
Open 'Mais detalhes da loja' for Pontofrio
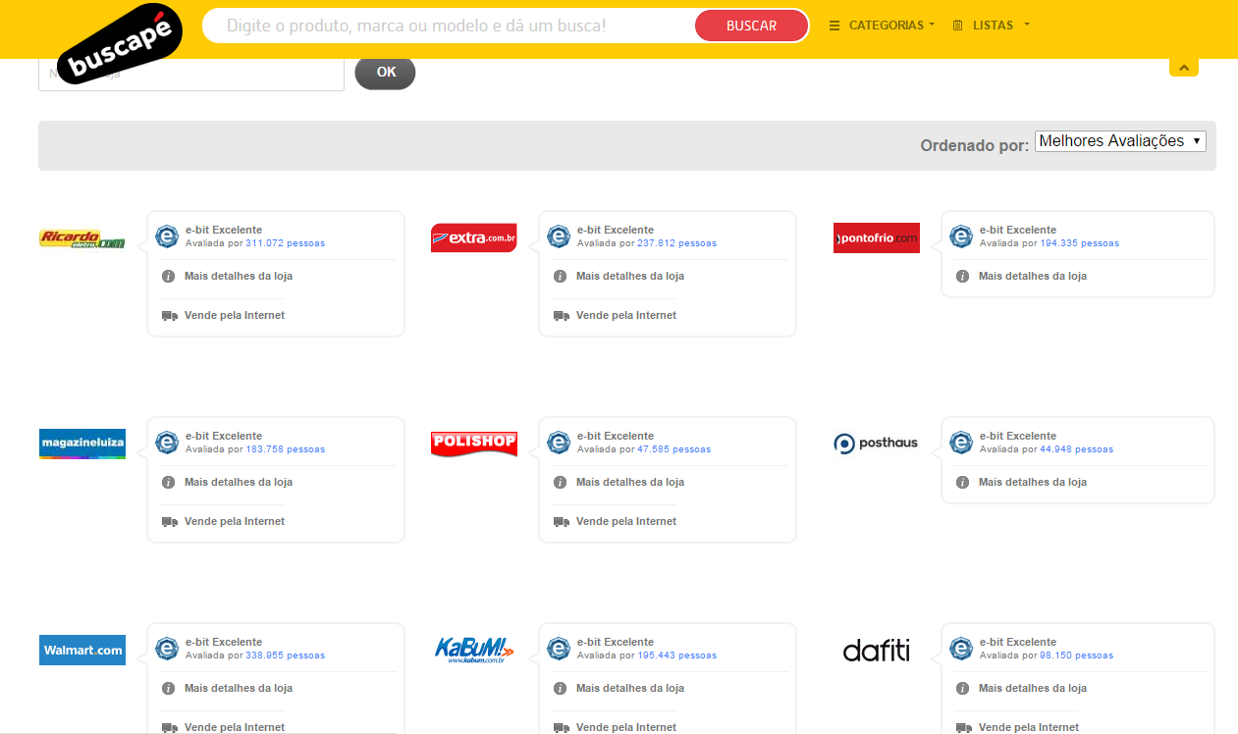(1033, 277)
